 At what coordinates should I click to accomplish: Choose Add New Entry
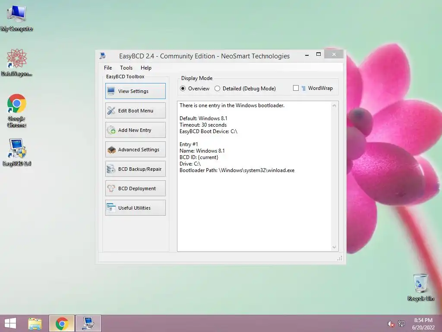(x=135, y=130)
